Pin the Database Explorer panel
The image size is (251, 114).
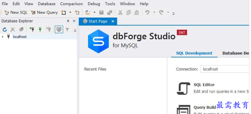(x=68, y=21)
